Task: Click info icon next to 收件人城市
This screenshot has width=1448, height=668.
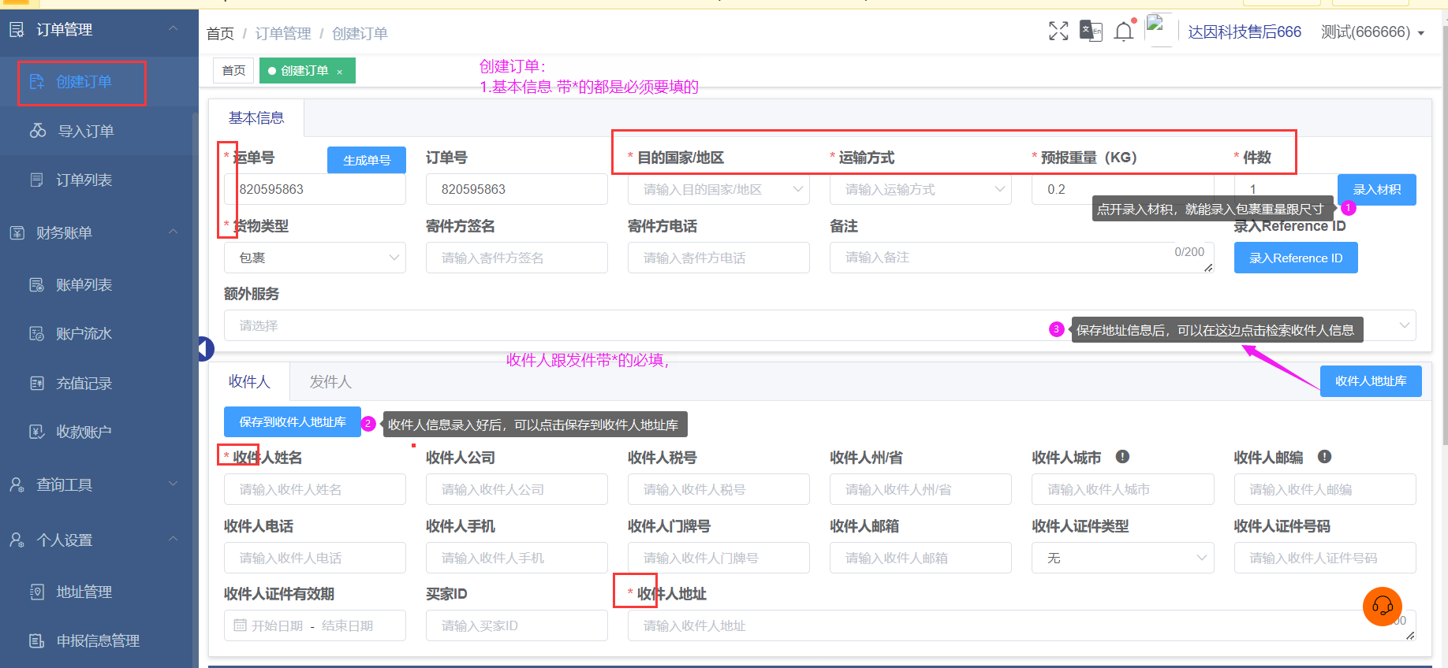Action: point(1122,457)
